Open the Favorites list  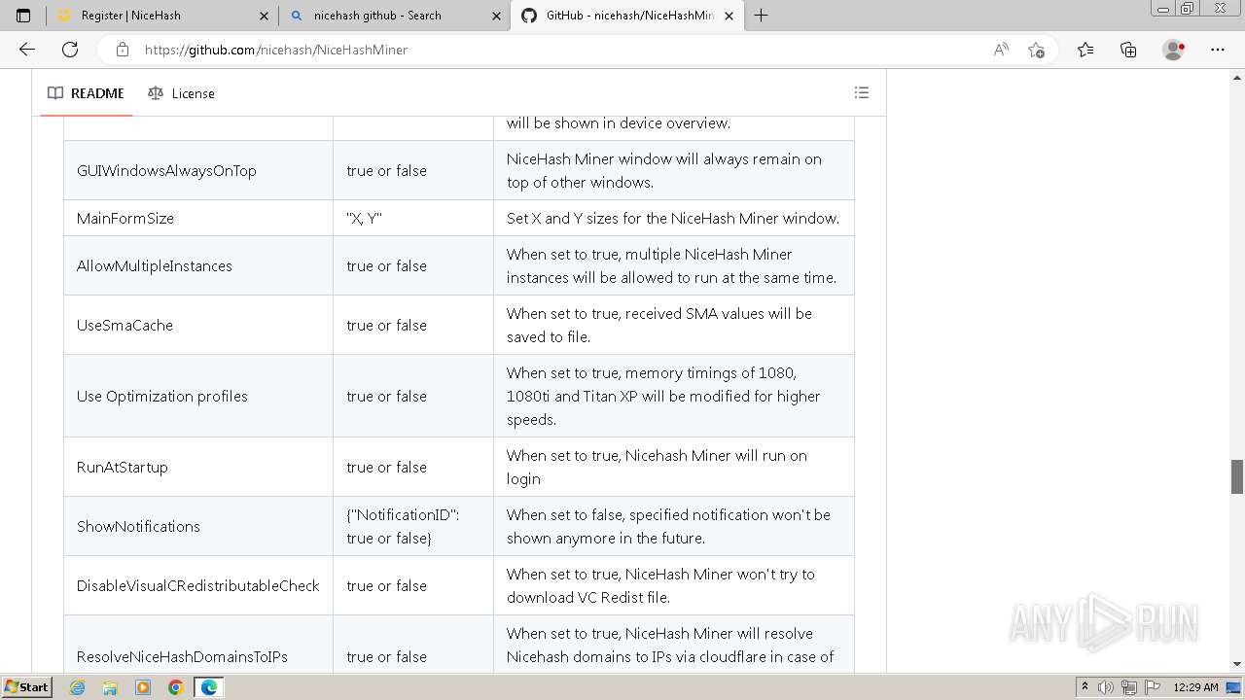coord(1085,50)
